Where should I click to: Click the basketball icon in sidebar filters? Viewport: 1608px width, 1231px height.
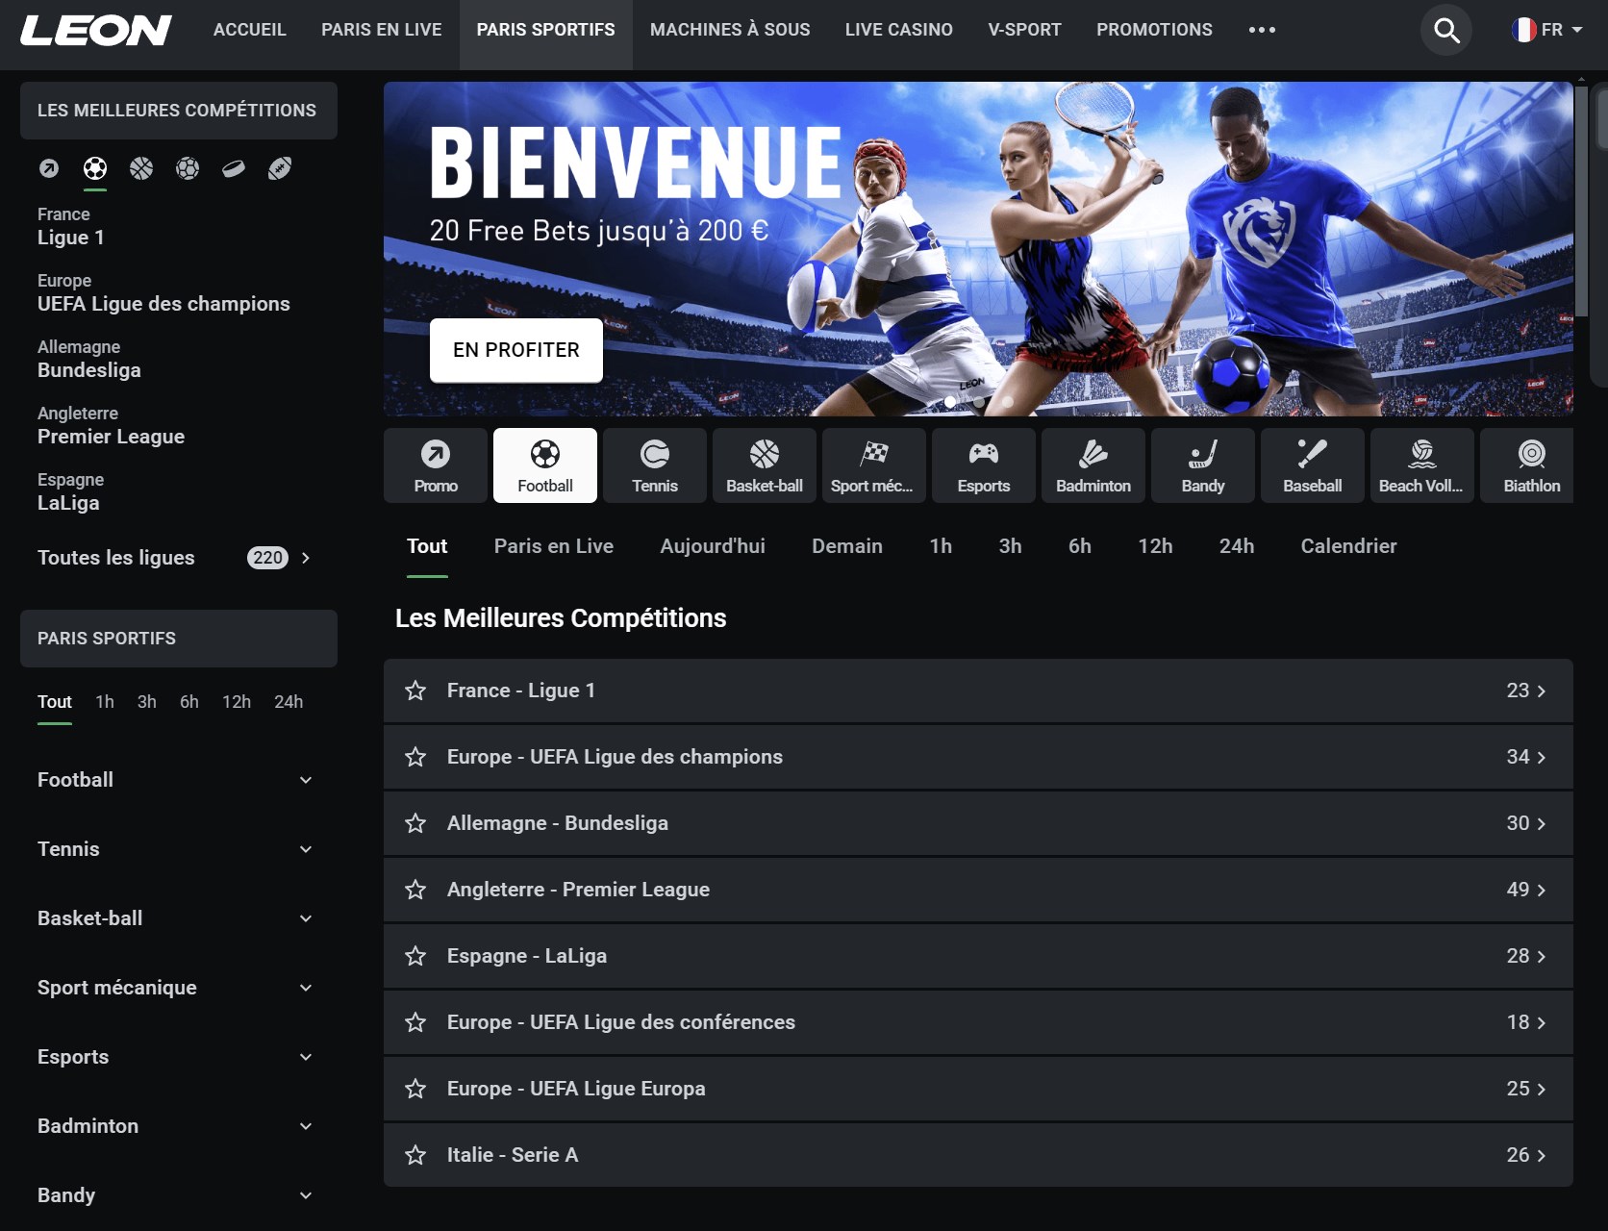click(x=141, y=169)
